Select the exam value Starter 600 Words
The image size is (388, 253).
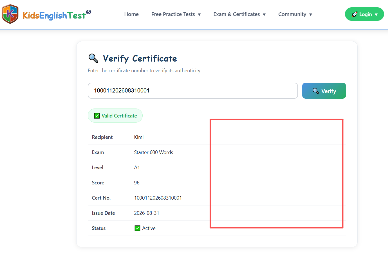[x=154, y=152]
